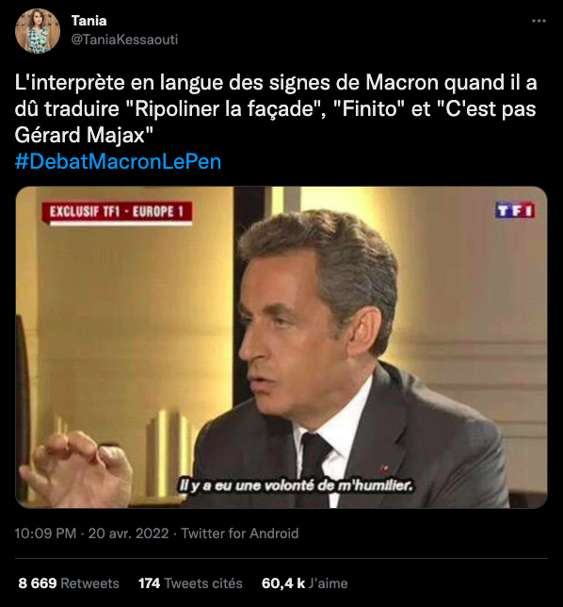Image resolution: width=563 pixels, height=607 pixels.
Task: Go to the @TaniaKessaouti handle
Action: (x=124, y=39)
